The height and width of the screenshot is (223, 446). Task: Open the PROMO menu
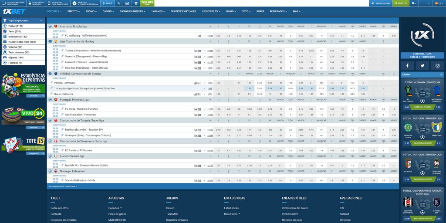coord(91,11)
